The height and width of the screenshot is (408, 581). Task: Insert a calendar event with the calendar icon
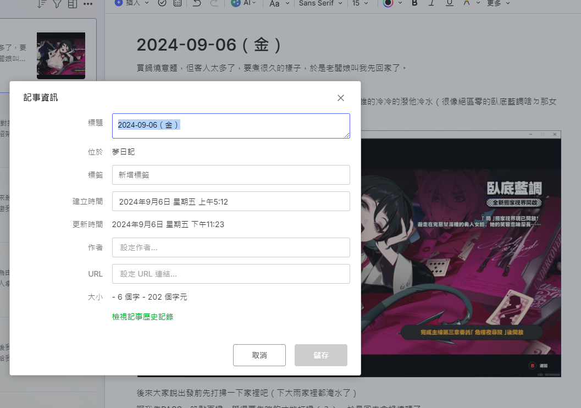178,3
